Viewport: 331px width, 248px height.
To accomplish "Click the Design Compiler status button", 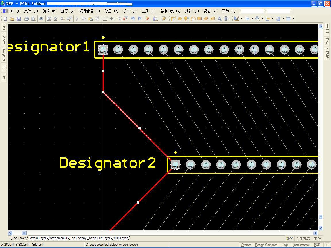I will click(x=266, y=245).
